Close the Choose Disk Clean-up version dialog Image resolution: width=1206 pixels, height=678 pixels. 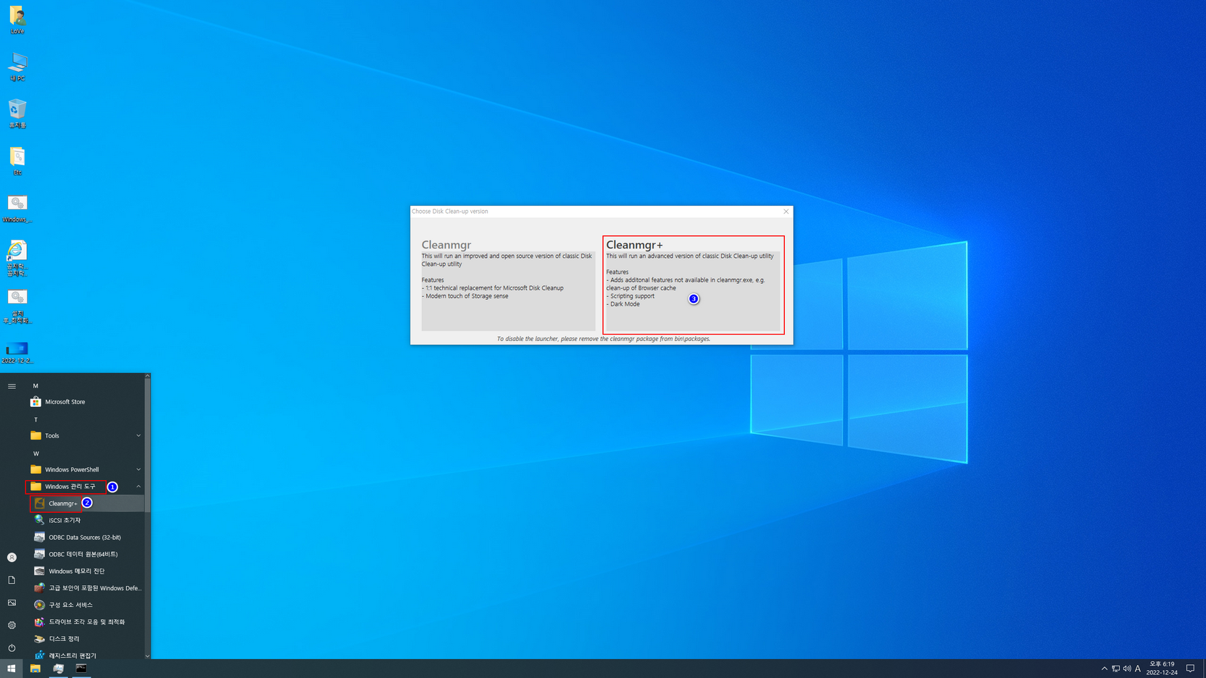(786, 212)
